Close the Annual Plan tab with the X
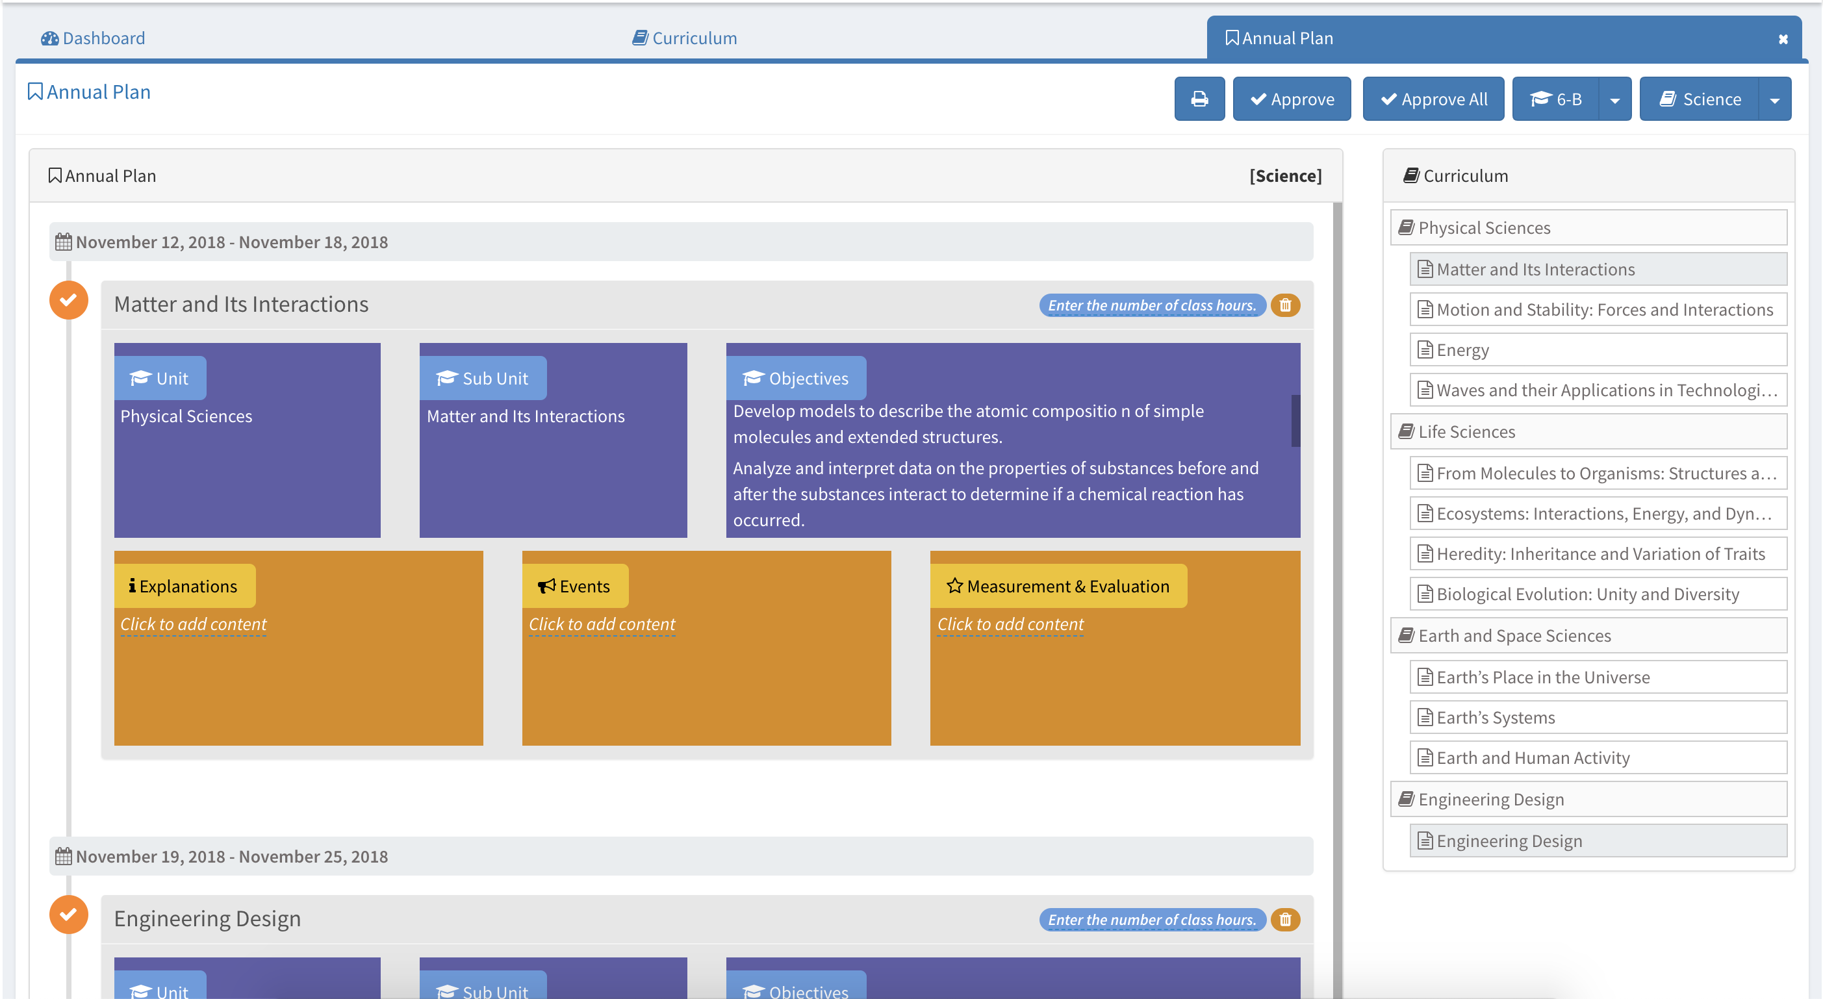1823x999 pixels. coord(1783,39)
